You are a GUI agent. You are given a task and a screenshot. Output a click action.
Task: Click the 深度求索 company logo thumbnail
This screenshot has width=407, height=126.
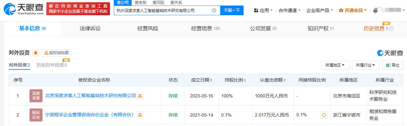click(x=36, y=95)
